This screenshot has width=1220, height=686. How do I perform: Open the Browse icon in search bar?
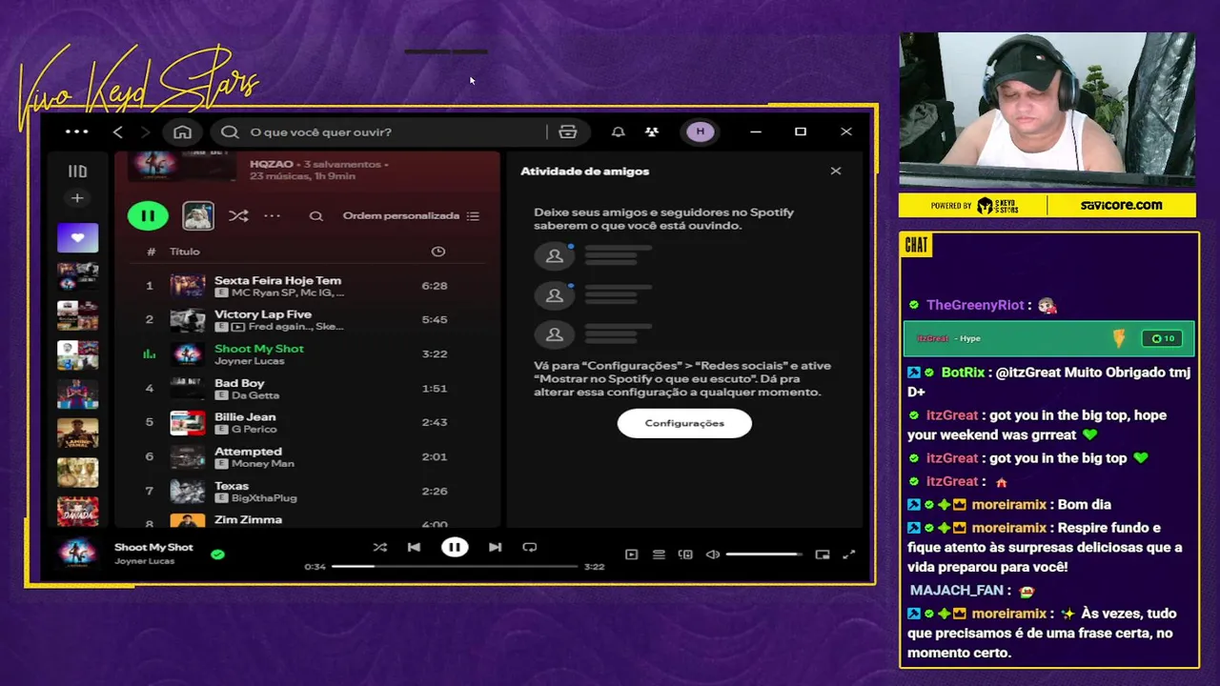pos(568,131)
